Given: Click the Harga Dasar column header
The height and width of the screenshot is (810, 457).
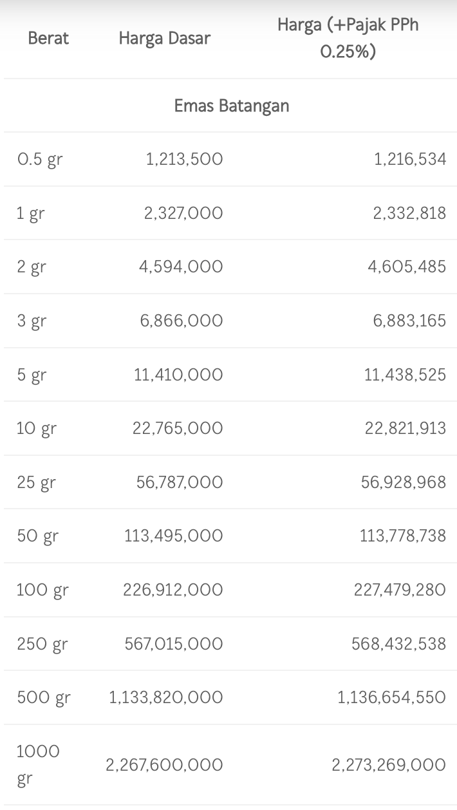Looking at the screenshot, I should tap(164, 39).
